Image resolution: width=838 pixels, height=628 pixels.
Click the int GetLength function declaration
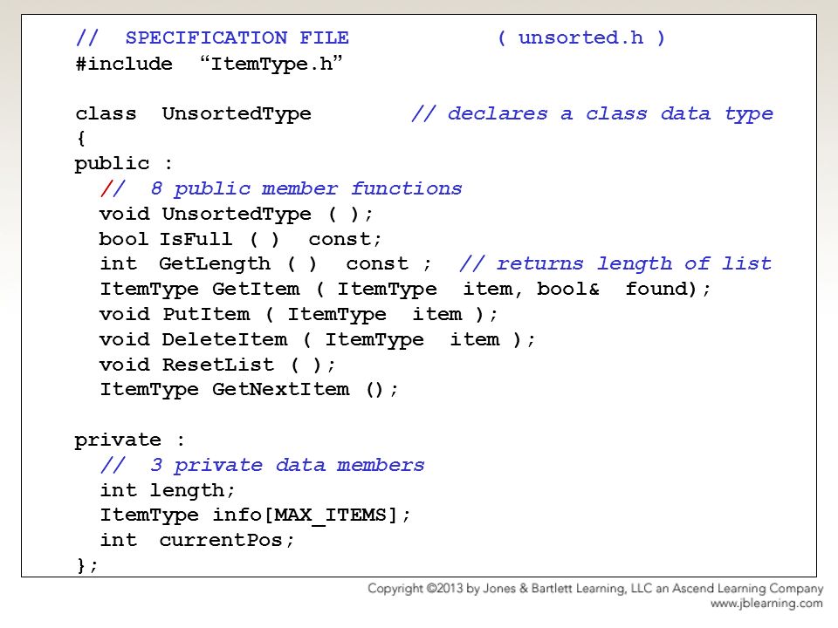[x=265, y=263]
